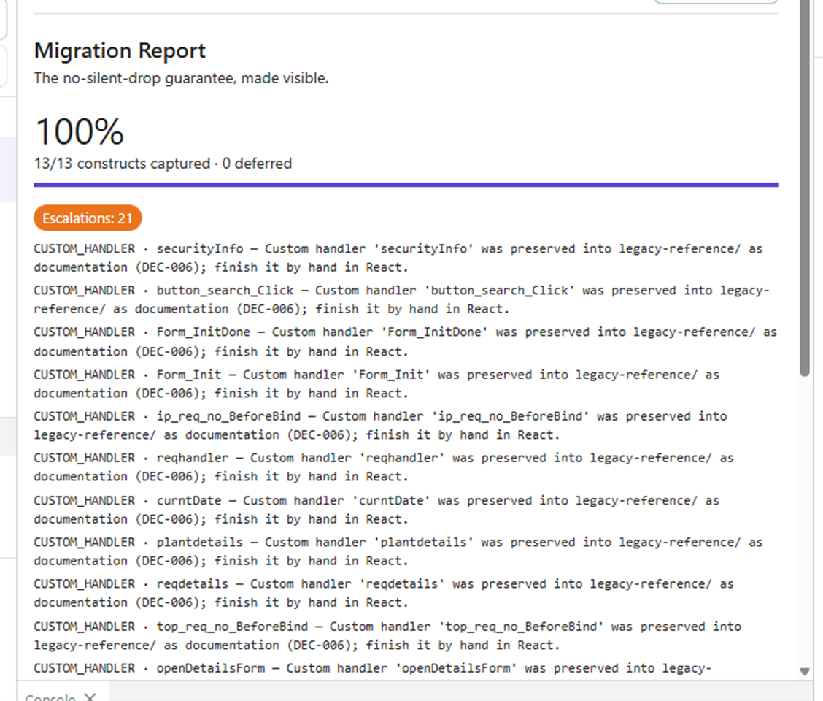Select the top_req_no_BeforeBind escalation entry
The width and height of the screenshot is (823, 701).
(387, 635)
